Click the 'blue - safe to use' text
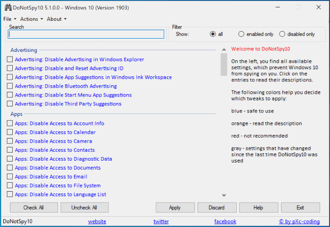This screenshot has width=330, height=227. pos(253,111)
